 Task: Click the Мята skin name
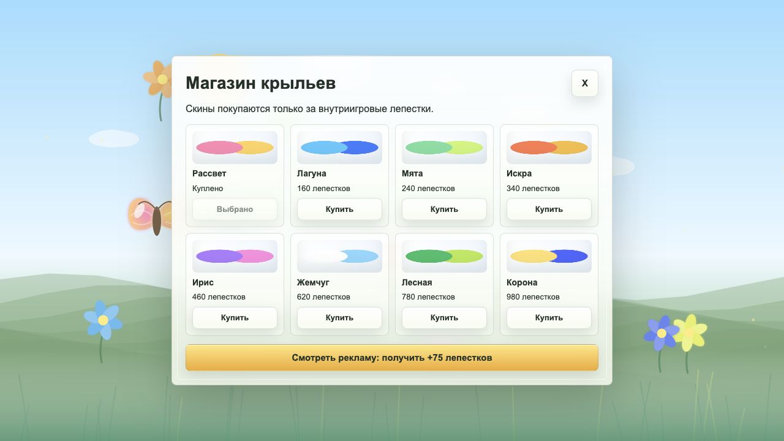412,173
